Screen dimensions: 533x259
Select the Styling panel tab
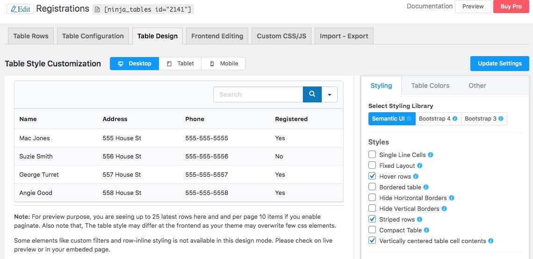coord(381,86)
